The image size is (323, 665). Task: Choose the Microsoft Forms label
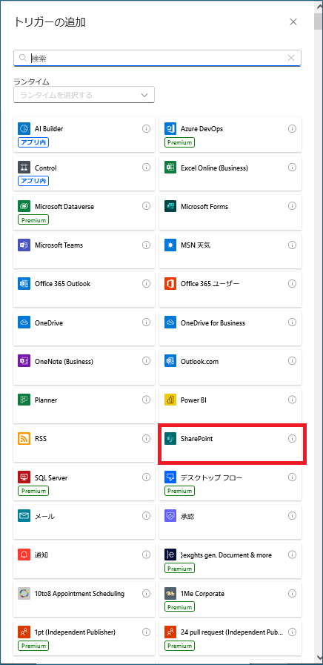click(204, 207)
